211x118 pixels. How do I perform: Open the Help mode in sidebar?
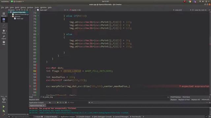click(x=4, y=43)
